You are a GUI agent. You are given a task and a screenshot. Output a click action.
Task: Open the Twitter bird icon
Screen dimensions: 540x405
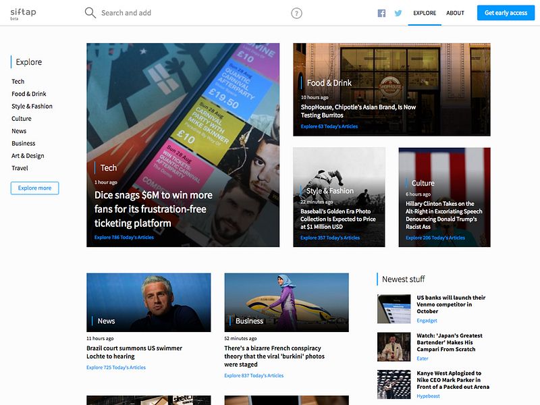pyautogui.click(x=398, y=13)
